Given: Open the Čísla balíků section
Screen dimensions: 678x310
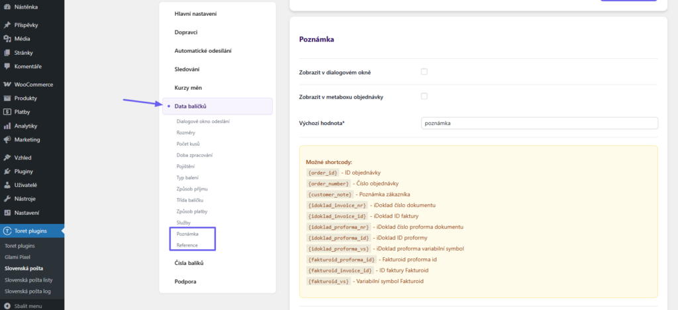Looking at the screenshot, I should point(189,263).
